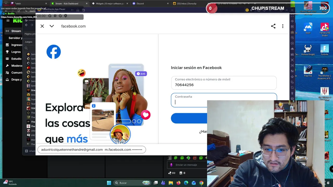The width and height of the screenshot is (333, 187).
Task: Click the Facebook logo
Action: pos(54,52)
